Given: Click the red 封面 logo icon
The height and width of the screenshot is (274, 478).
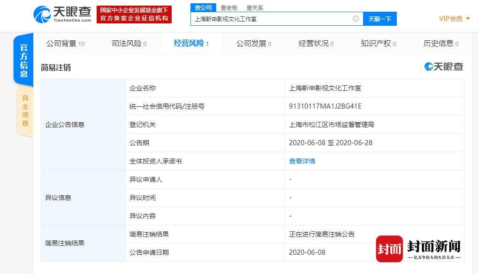Looking at the screenshot, I should (x=389, y=249).
